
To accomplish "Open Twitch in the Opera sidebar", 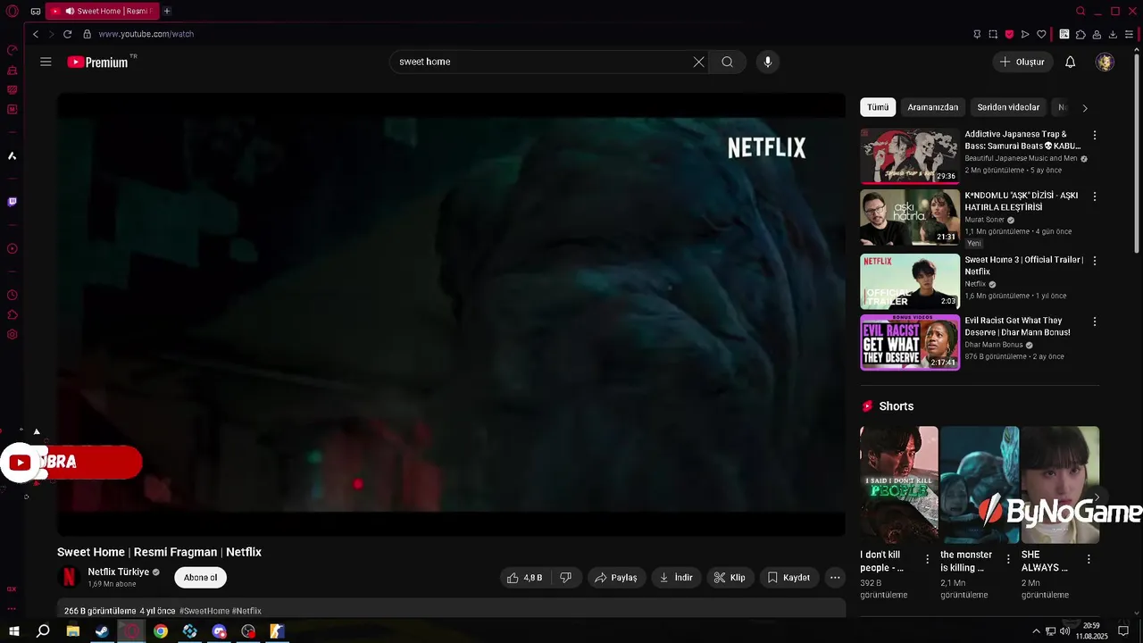I will [13, 202].
